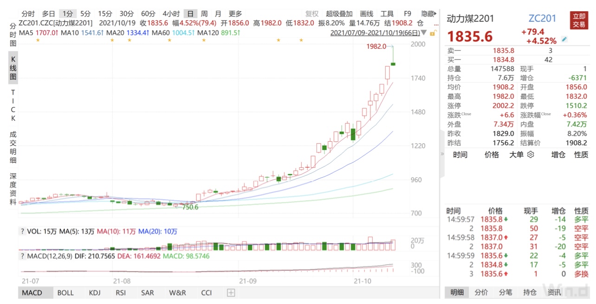
Task: Toggle the 1分 period button
Action: coord(68,13)
